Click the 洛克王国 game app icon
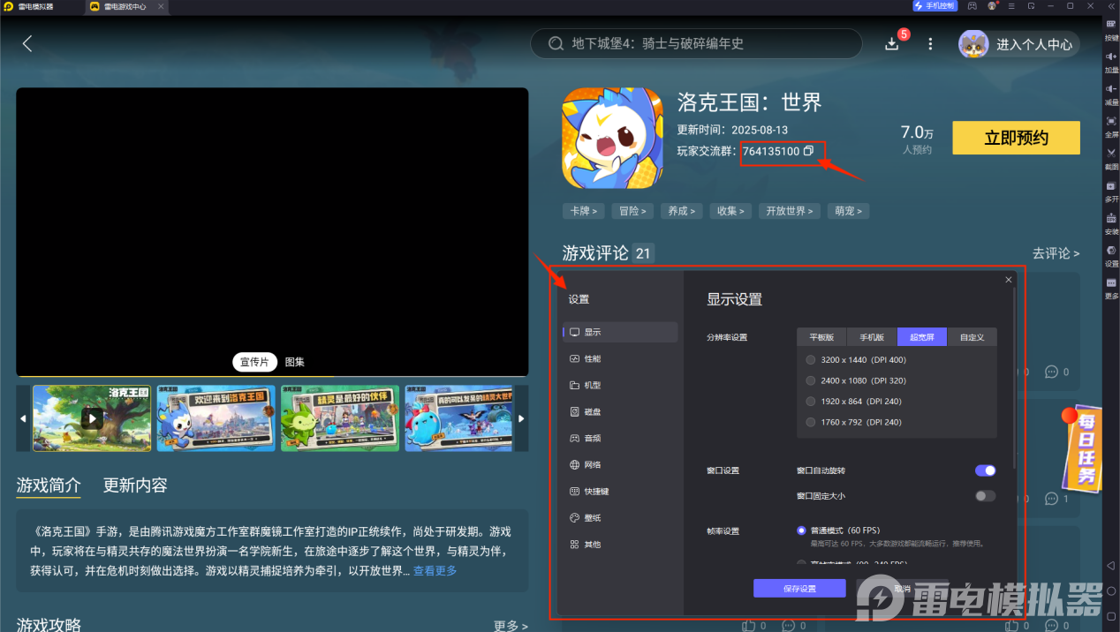1120x632 pixels. click(612, 138)
